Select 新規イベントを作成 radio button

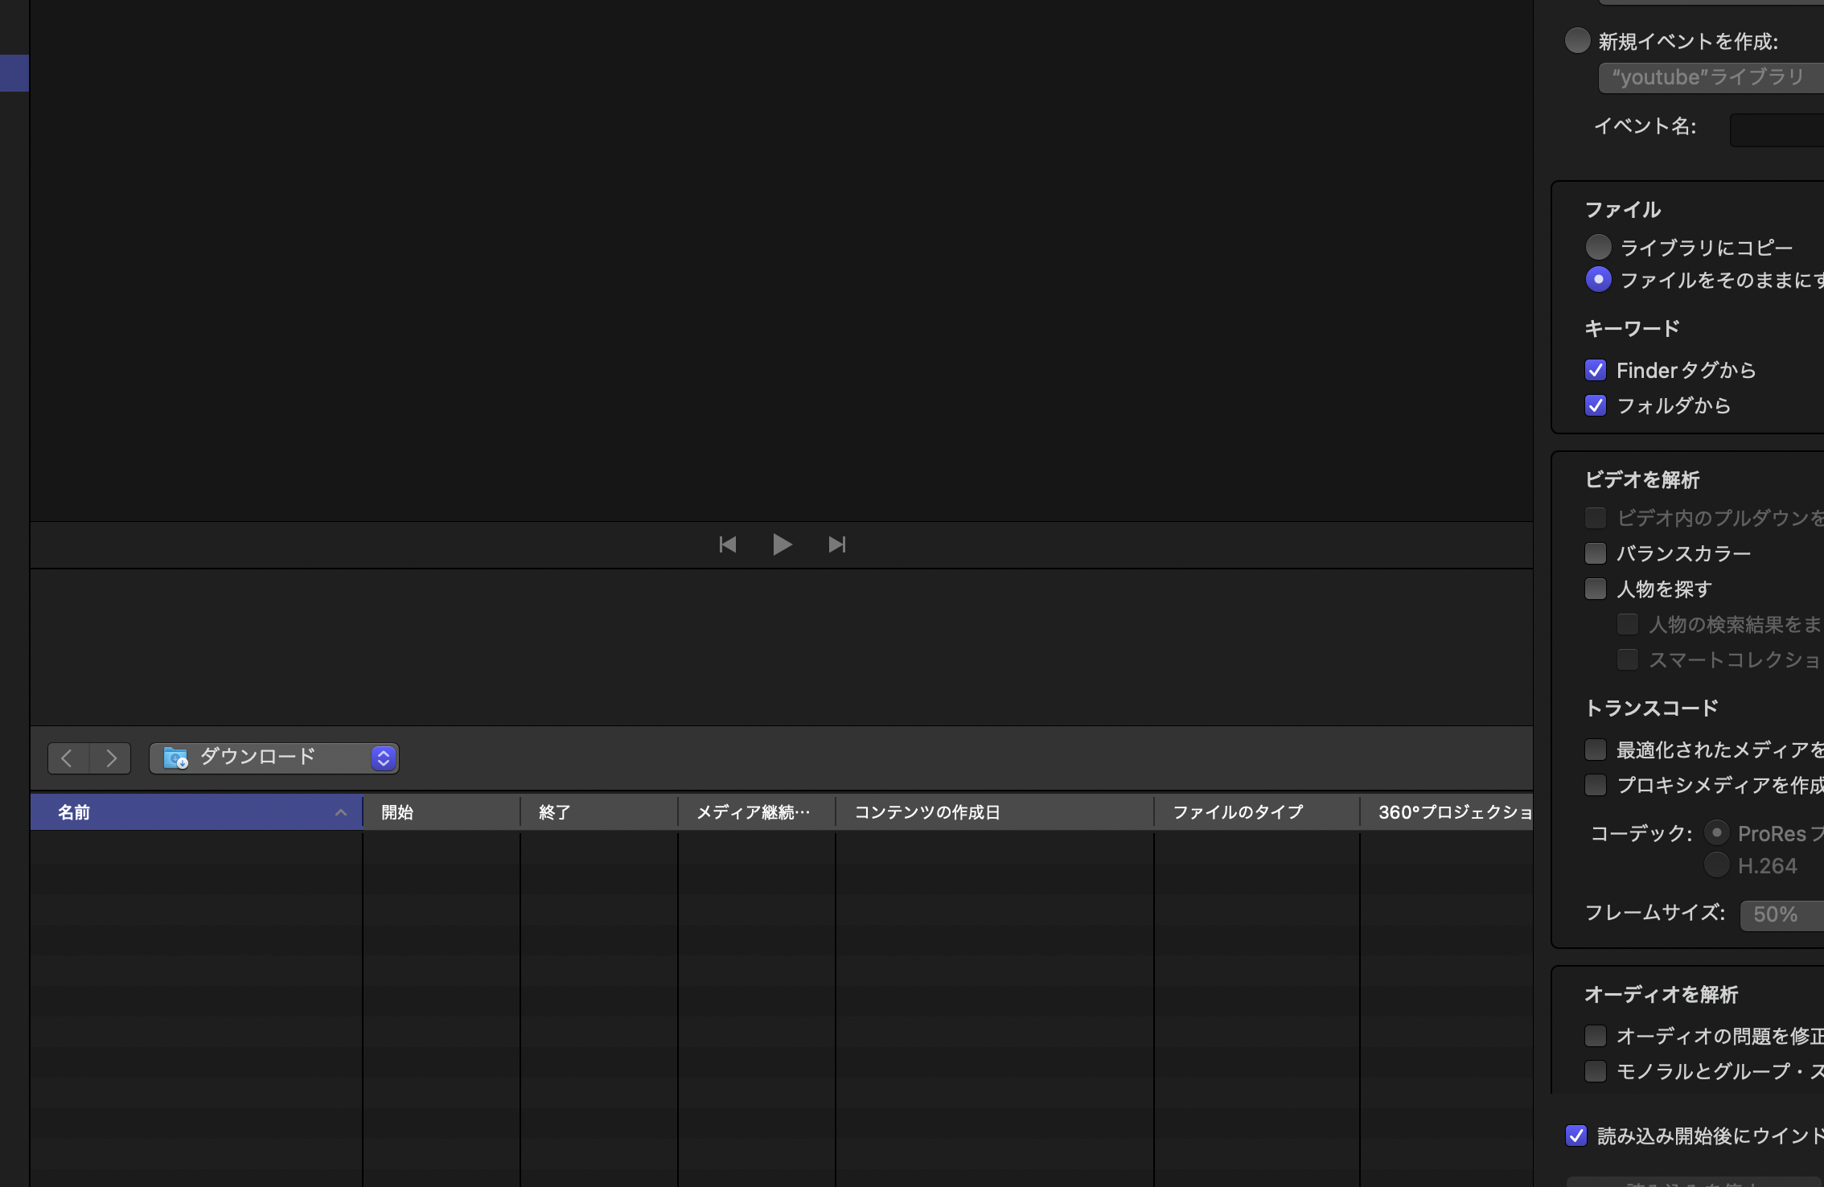tap(1577, 41)
